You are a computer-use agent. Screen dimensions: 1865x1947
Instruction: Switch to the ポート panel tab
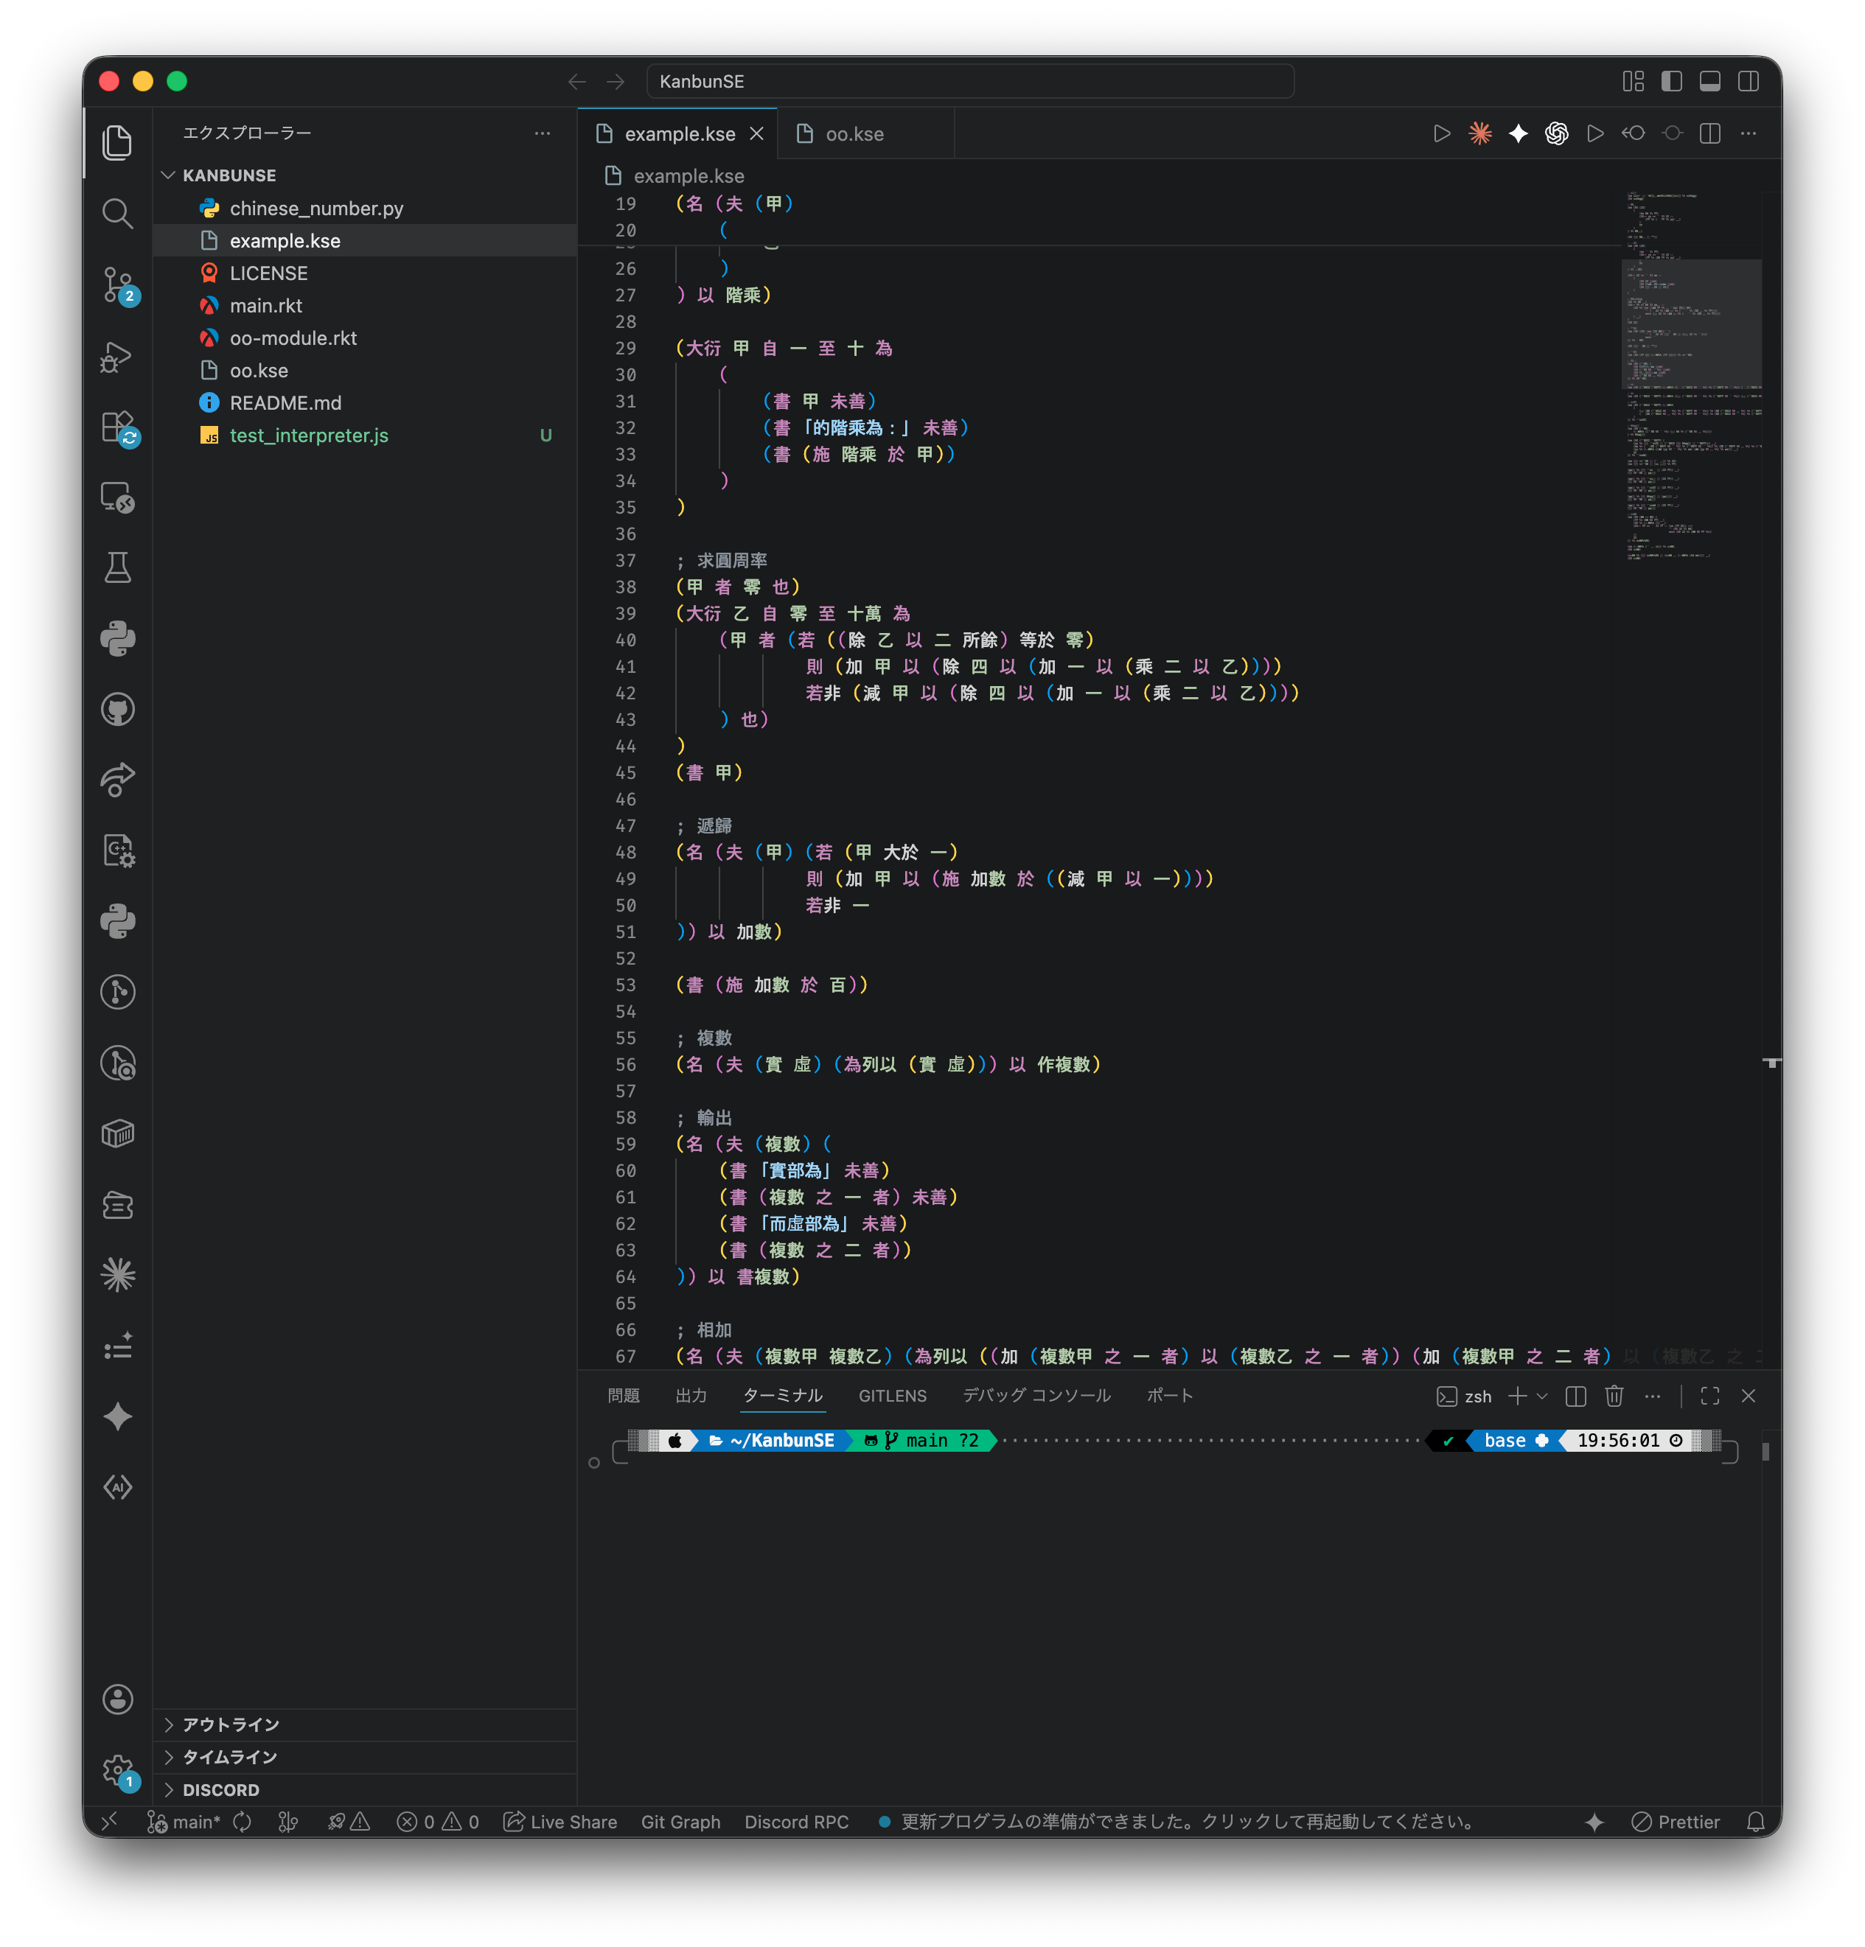(1169, 1396)
